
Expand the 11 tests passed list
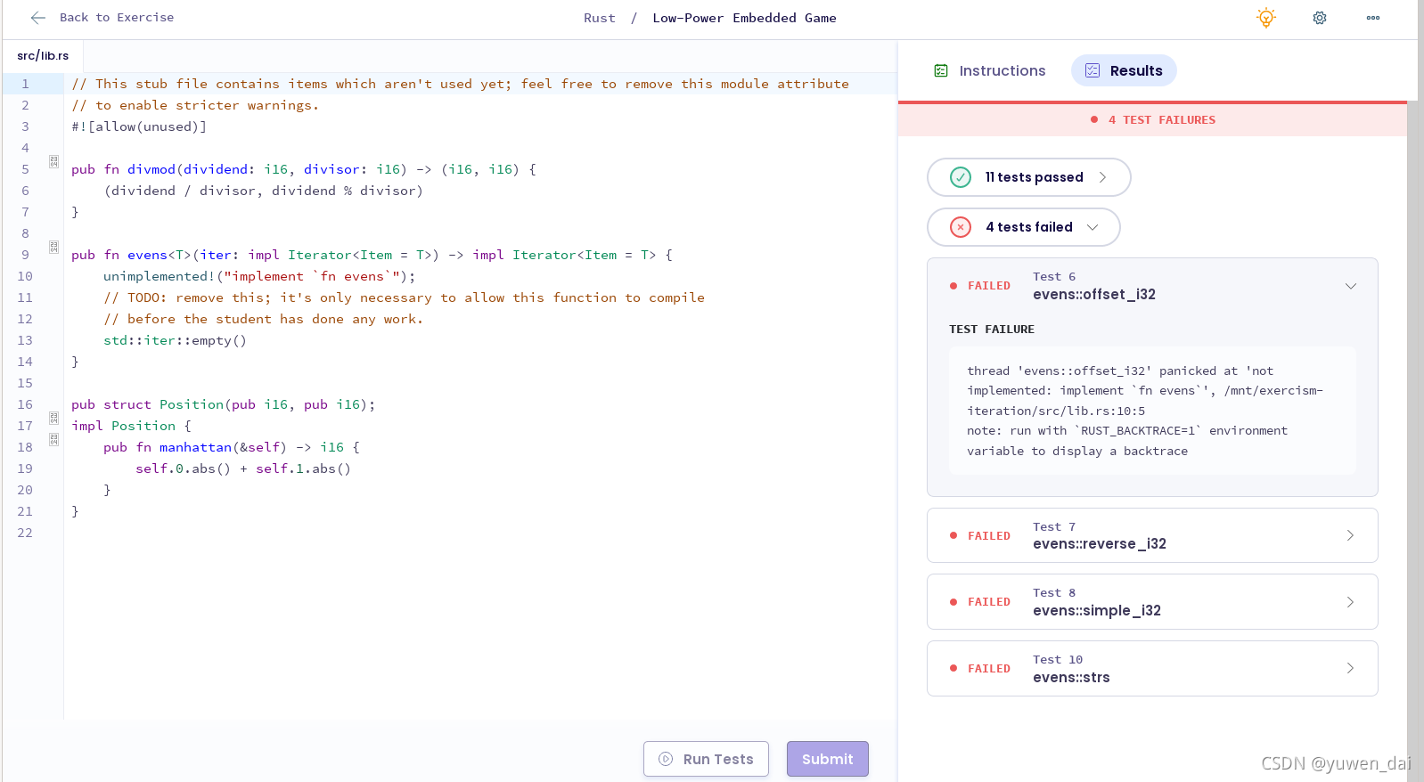[1029, 177]
